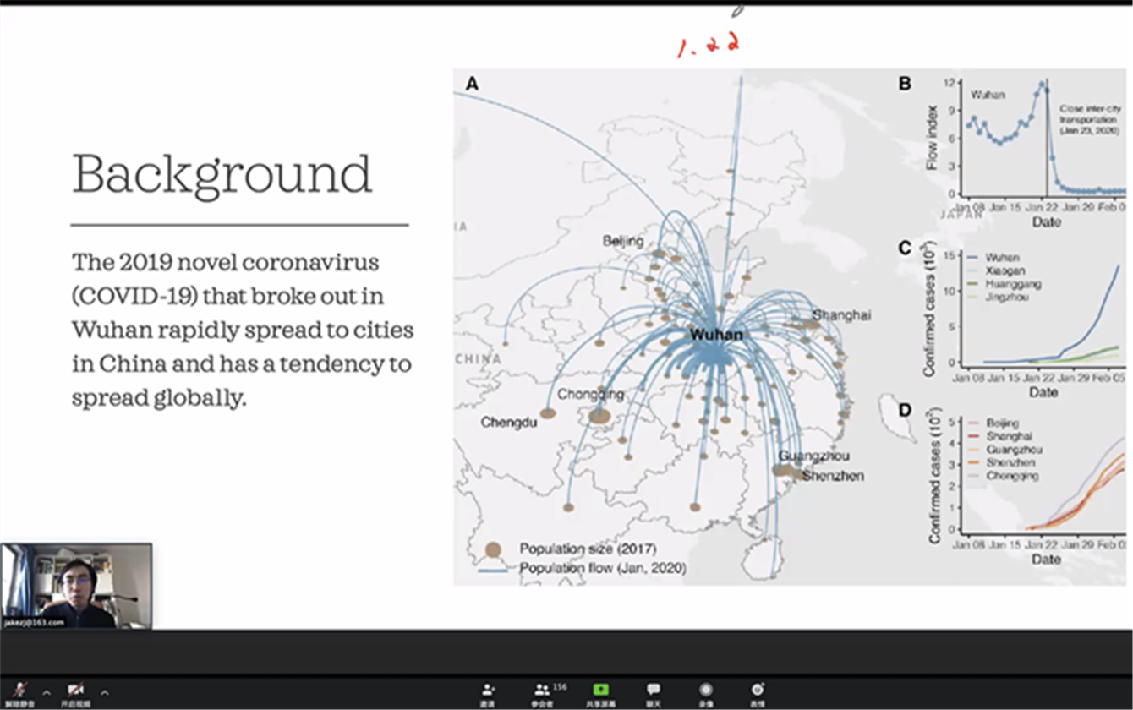
Task: Open the Reactions emoji icon
Action: [x=758, y=691]
